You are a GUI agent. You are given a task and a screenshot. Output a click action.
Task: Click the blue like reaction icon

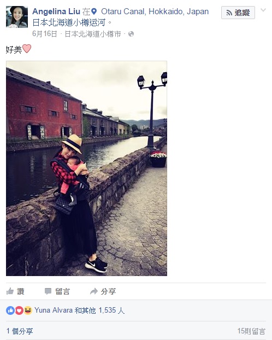pos(10,310)
